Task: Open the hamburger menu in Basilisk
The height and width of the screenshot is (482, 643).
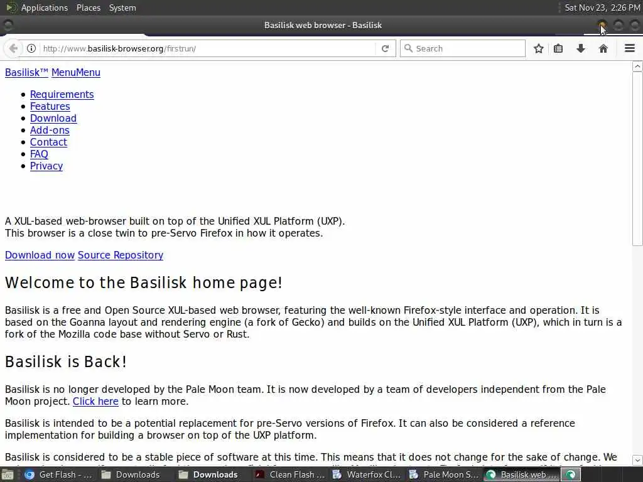Action: tap(630, 48)
